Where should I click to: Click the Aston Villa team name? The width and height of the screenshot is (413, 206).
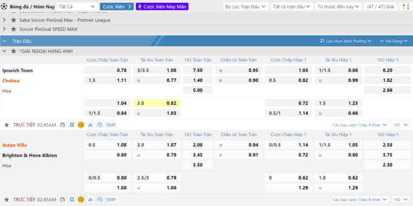pyautogui.click(x=14, y=145)
